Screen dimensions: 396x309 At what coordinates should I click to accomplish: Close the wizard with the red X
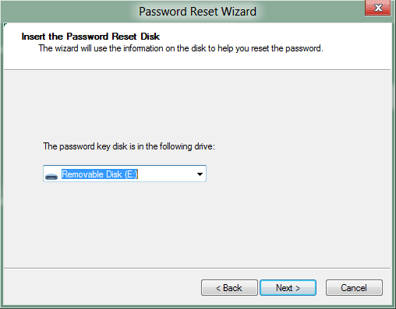(378, 8)
